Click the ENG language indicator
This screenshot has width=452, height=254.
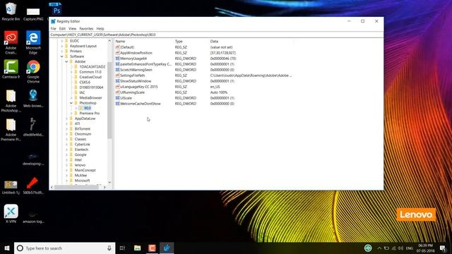pyautogui.click(x=410, y=248)
